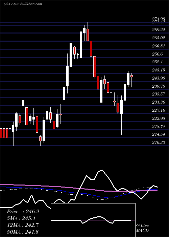Click inside the Live MACD inset chart
The height and width of the screenshot is (237, 169).
[93, 220]
